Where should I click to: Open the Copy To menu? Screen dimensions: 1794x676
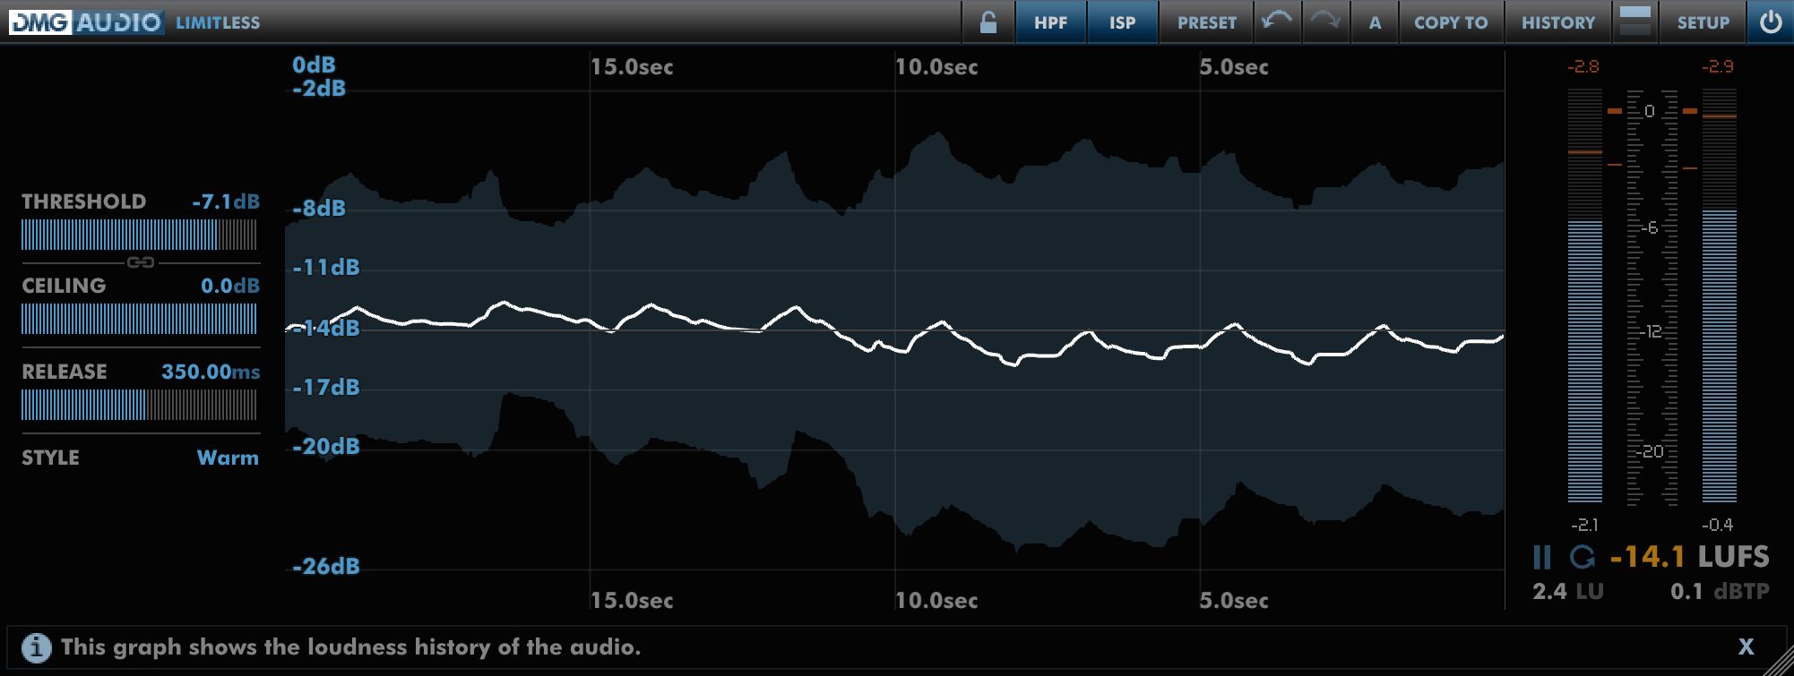1451,22
